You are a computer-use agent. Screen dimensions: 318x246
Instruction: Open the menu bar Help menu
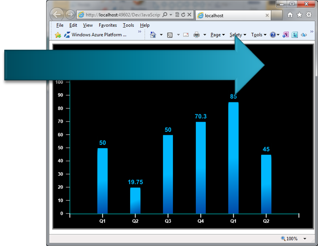[145, 25]
